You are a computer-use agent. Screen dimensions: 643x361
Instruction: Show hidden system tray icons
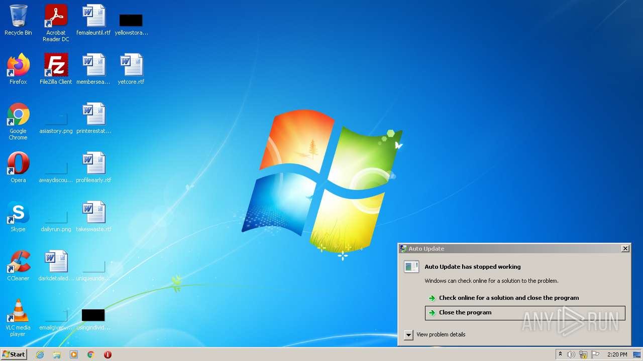560,354
